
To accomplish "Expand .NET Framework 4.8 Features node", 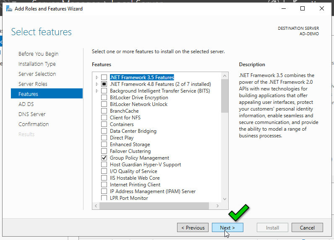I will point(97,84).
